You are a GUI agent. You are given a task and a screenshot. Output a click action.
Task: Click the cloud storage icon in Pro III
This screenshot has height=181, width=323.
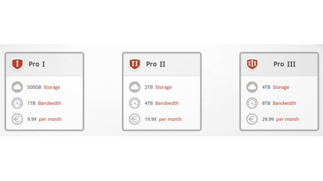click(252, 87)
